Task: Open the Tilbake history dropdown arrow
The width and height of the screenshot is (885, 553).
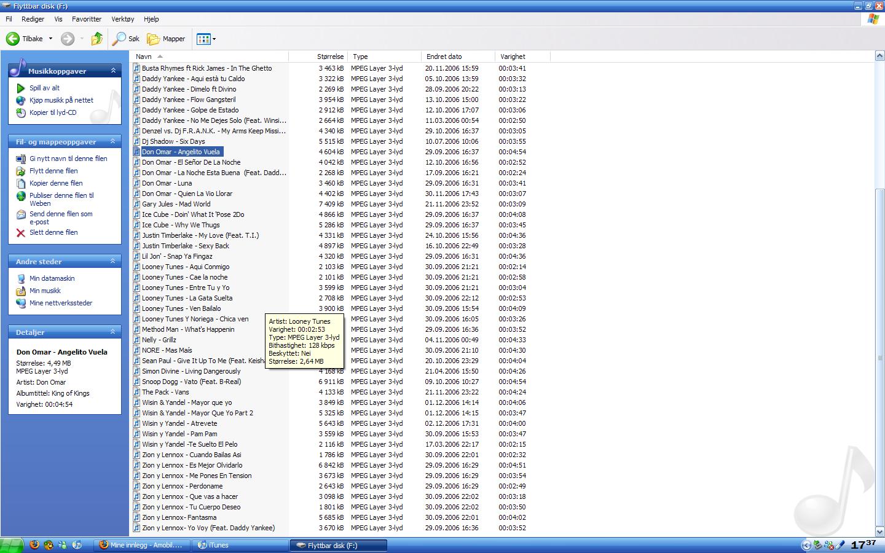Action: click(x=50, y=39)
